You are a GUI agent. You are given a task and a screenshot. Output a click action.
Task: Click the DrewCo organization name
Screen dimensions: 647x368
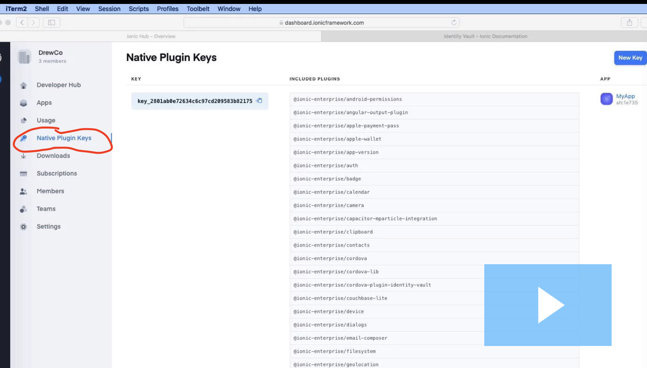tap(50, 53)
